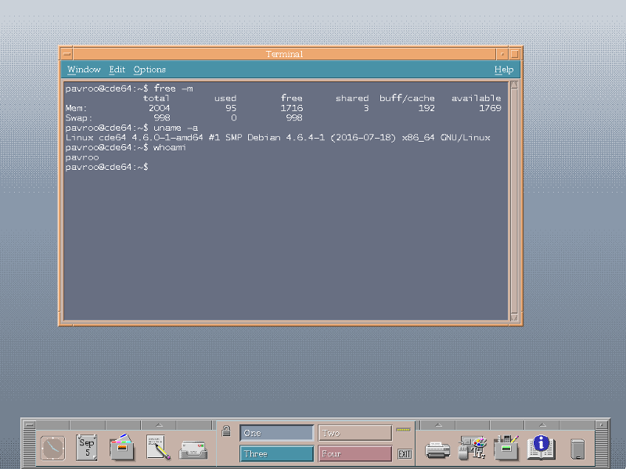This screenshot has width=626, height=469.
Task: Open the Applications toolbox icon
Action: point(507,449)
